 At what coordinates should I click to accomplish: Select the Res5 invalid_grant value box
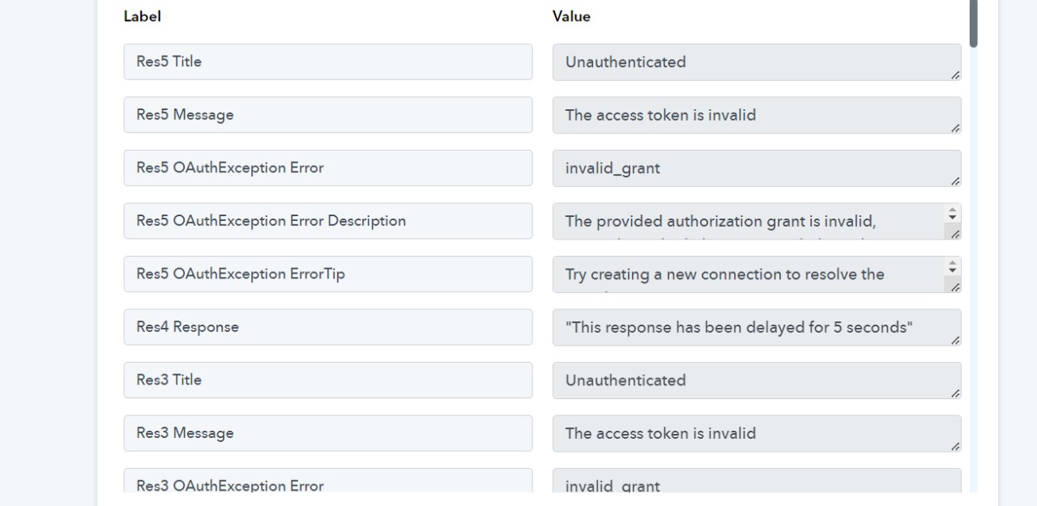(x=757, y=168)
